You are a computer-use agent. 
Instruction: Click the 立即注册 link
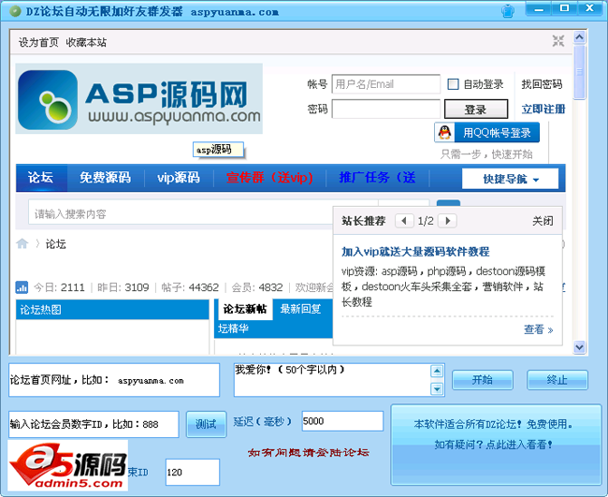[543, 110]
